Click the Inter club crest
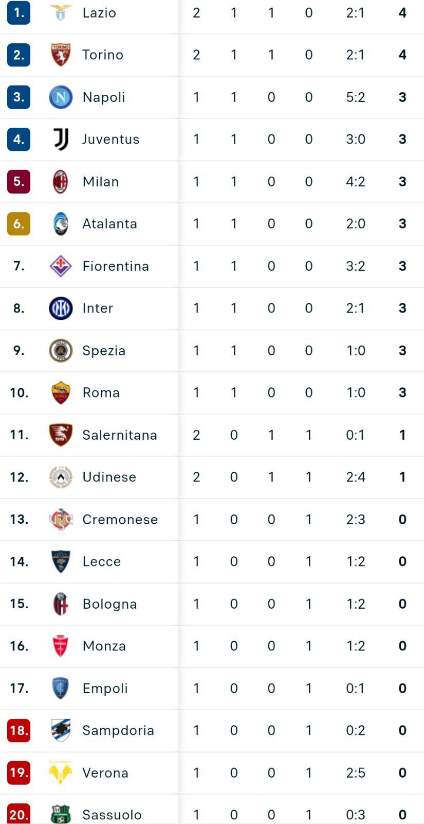Image resolution: width=424 pixels, height=824 pixels. pyautogui.click(x=61, y=308)
